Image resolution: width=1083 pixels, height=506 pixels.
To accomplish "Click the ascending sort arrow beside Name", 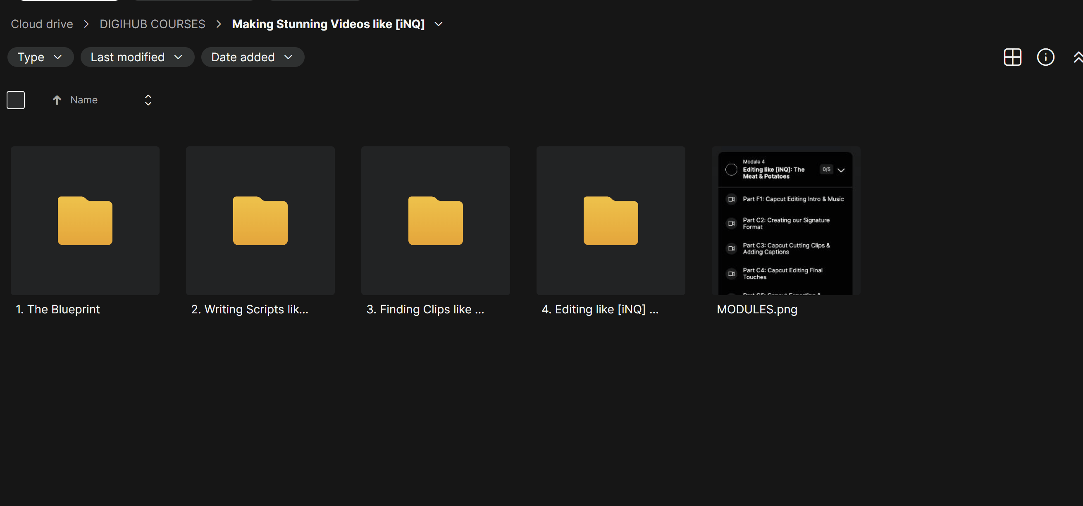I will click(x=57, y=100).
